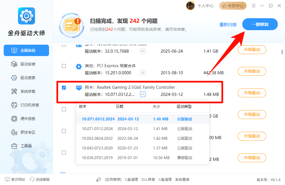
Task: Expand version dropdown for 15.201.0.0000
Action: tap(143, 73)
